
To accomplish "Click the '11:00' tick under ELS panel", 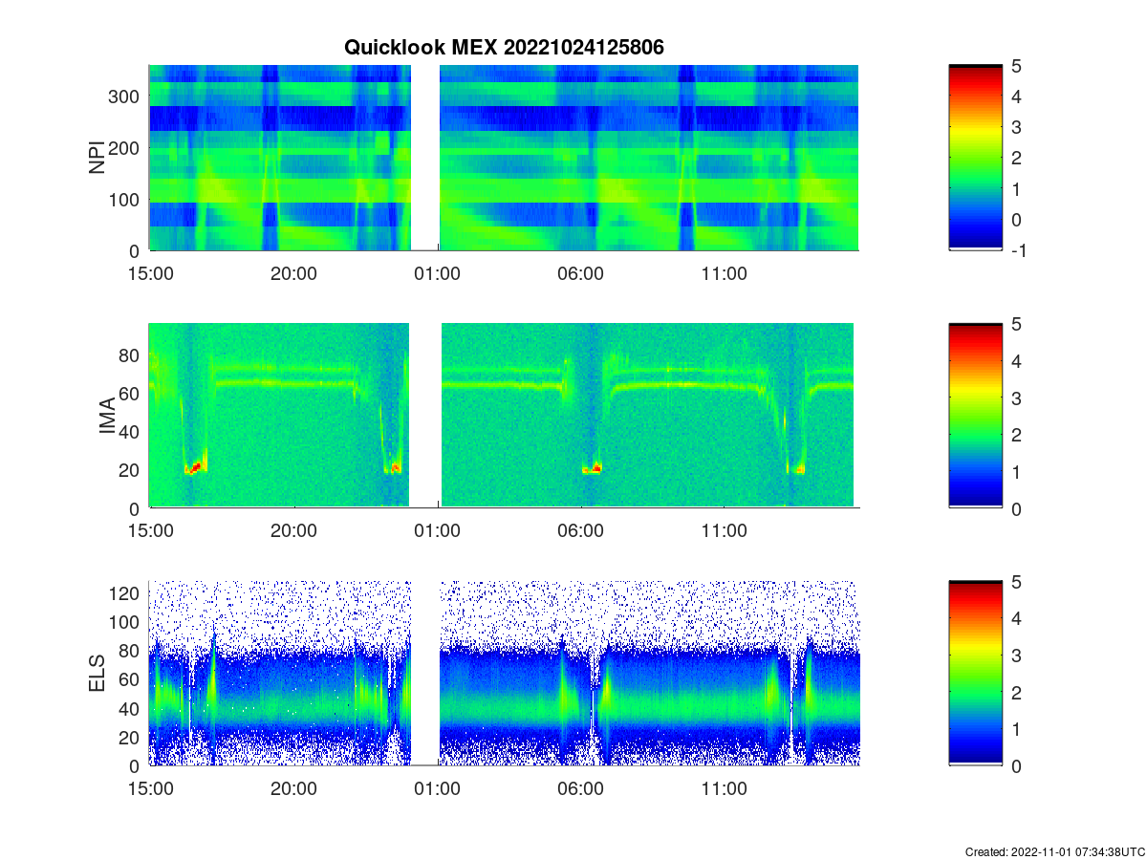I will pyautogui.click(x=724, y=789).
